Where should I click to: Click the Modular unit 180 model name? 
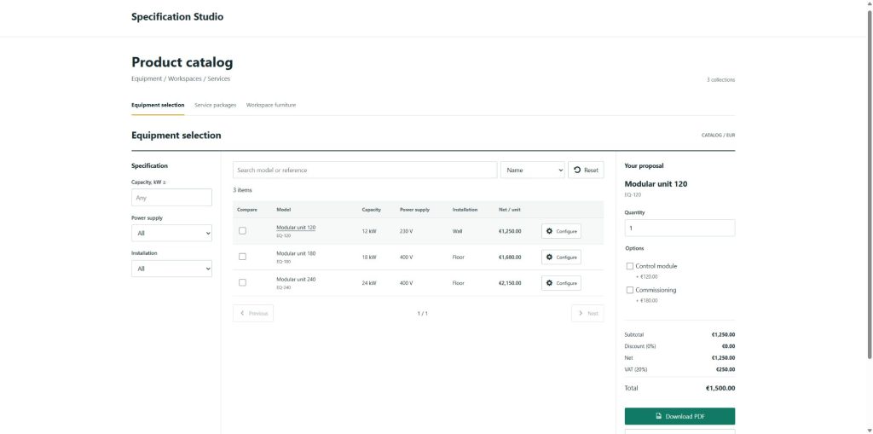(296, 253)
